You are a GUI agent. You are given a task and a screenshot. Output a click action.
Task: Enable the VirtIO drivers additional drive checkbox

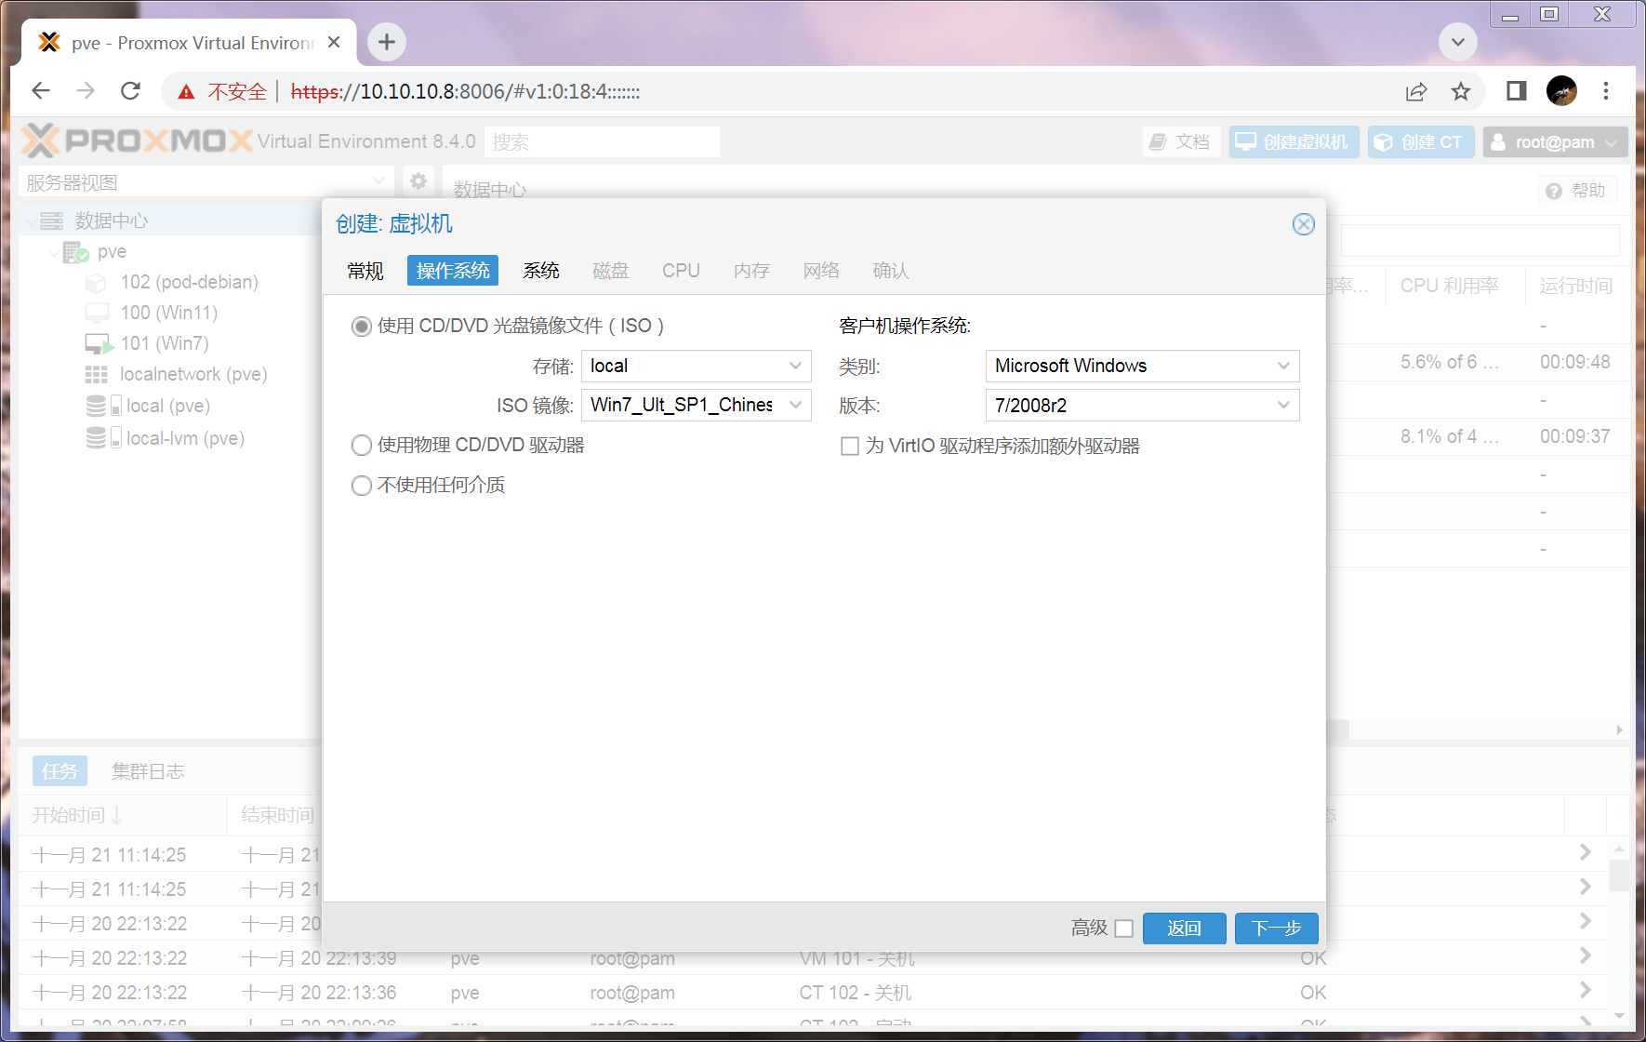[x=849, y=447]
